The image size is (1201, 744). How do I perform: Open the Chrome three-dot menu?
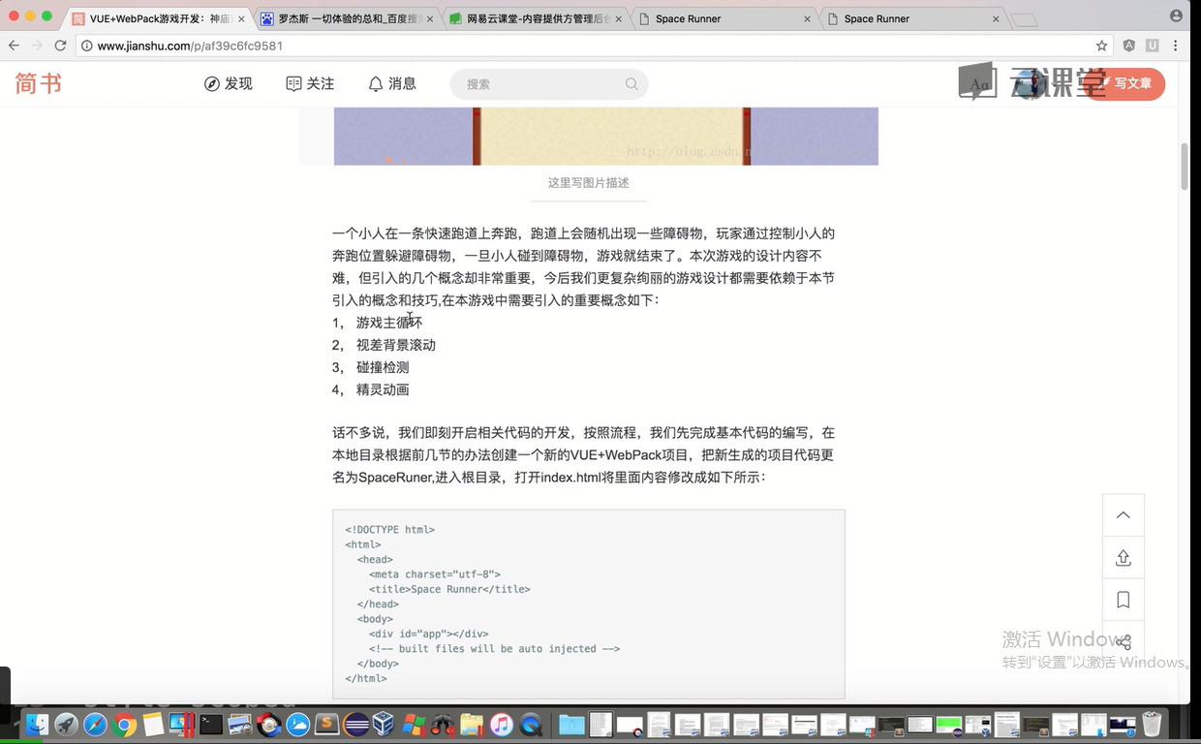click(1176, 46)
